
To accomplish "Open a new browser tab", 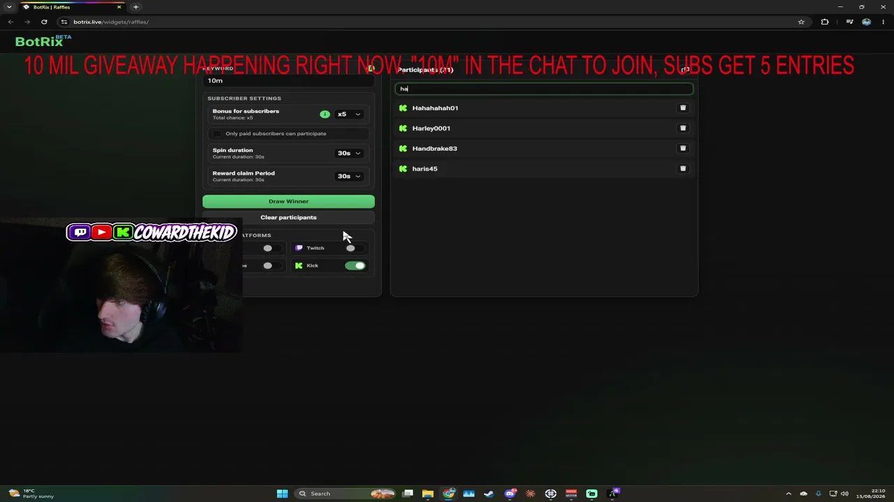I will point(135,7).
